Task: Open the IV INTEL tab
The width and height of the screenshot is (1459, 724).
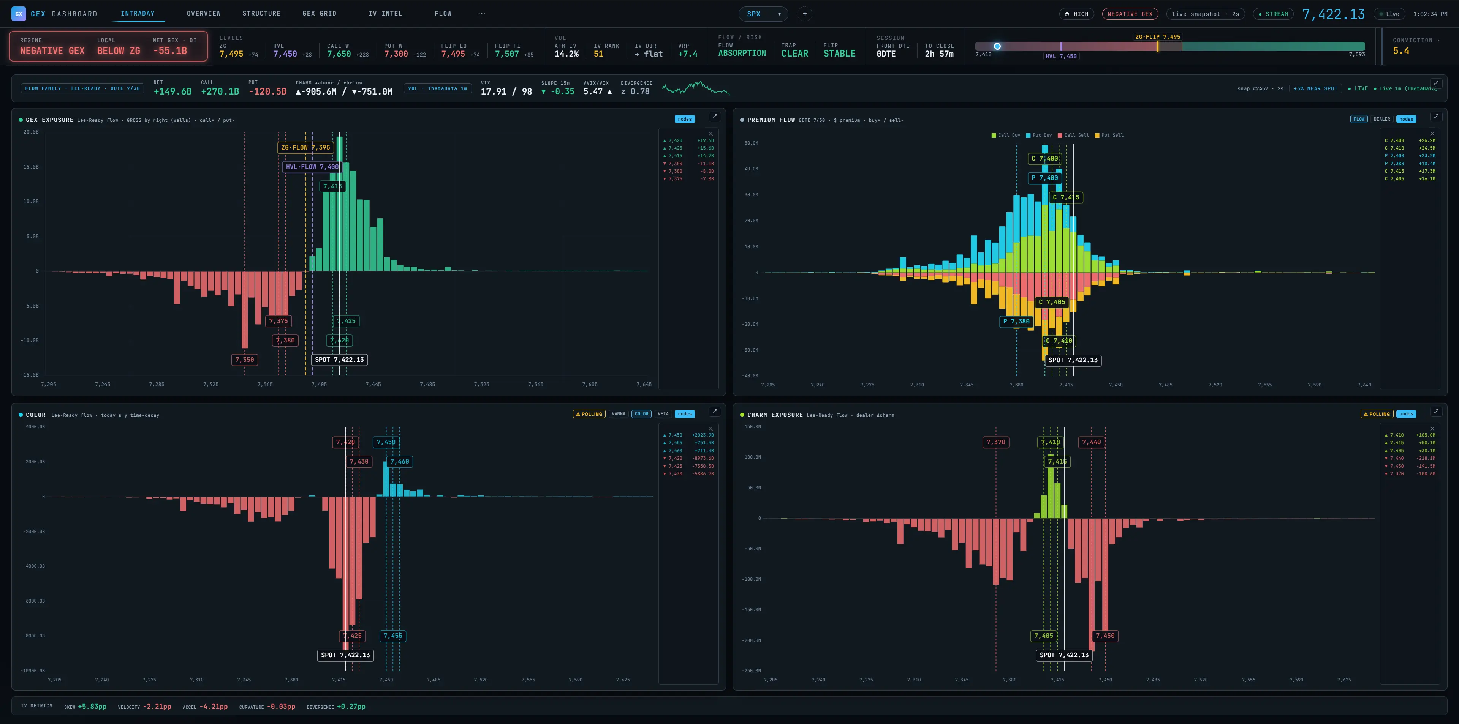Action: 385,14
